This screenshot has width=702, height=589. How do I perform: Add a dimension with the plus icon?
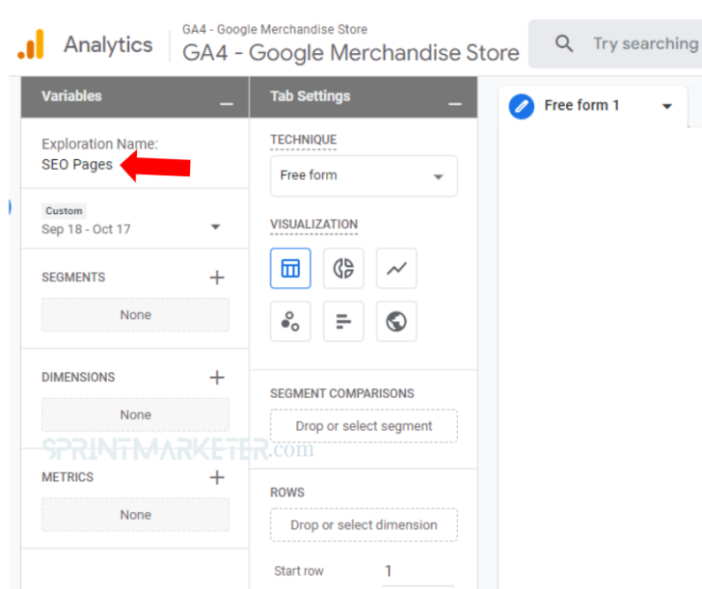[217, 378]
